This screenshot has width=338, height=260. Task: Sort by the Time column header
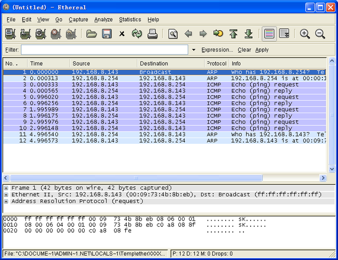[x=48, y=64]
